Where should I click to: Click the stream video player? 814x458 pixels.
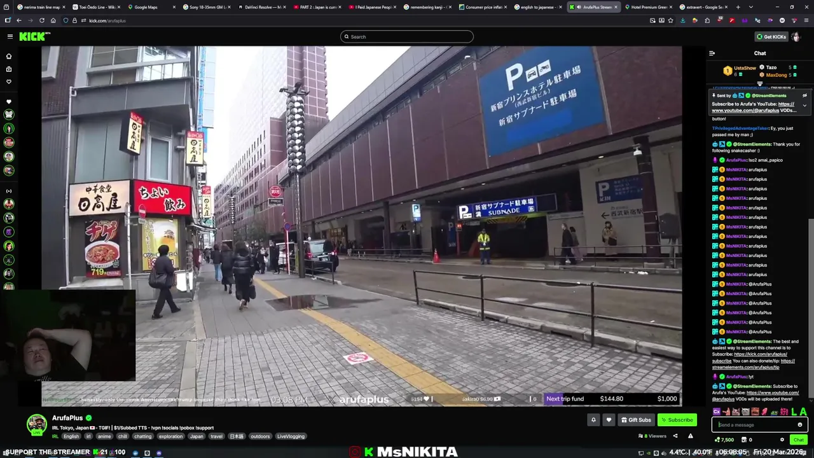pos(361,226)
